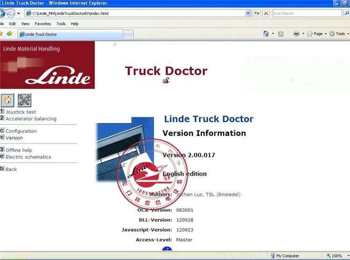Select the OCX-Version value 083001
Image resolution: width=350 pixels, height=260 pixels.
(185, 210)
